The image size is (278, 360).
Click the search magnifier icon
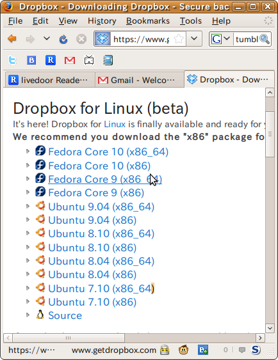[265, 39]
